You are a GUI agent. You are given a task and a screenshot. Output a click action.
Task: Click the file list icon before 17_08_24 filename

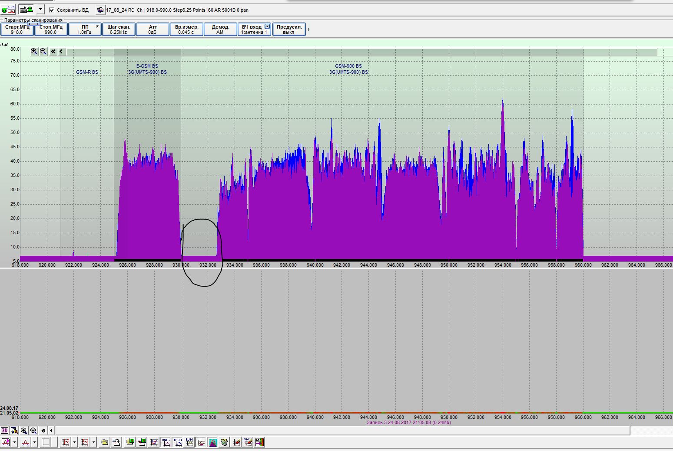click(100, 10)
